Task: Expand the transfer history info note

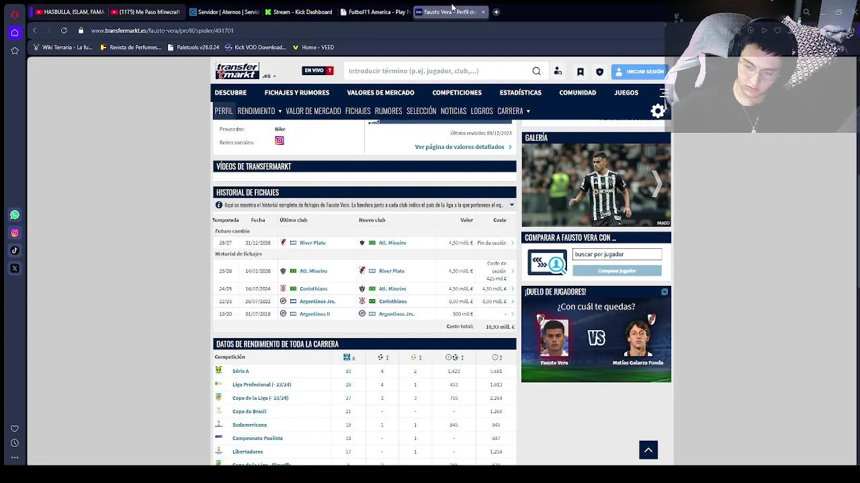Action: click(x=511, y=205)
